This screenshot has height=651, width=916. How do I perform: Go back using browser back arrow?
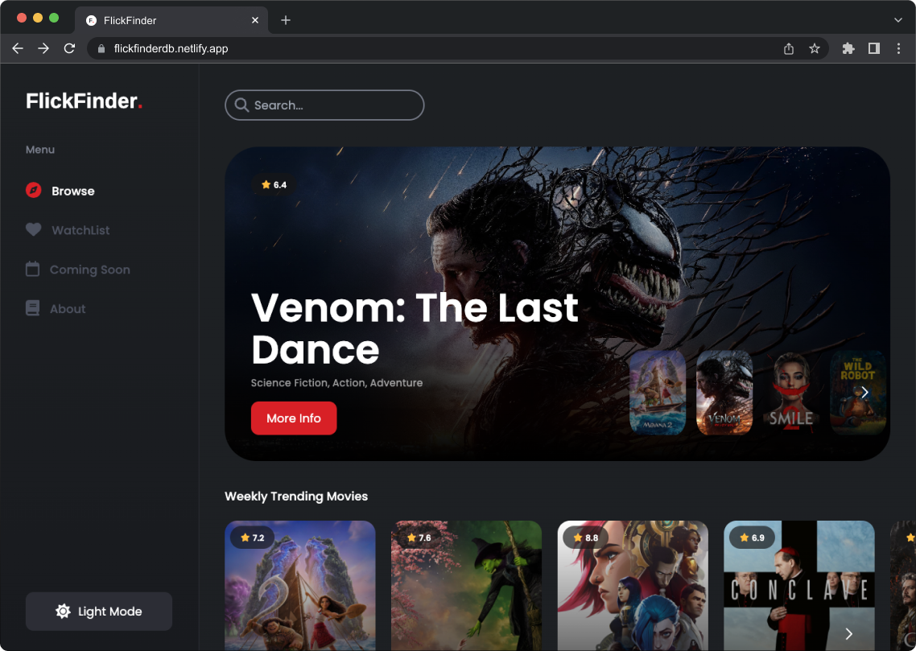click(x=18, y=48)
